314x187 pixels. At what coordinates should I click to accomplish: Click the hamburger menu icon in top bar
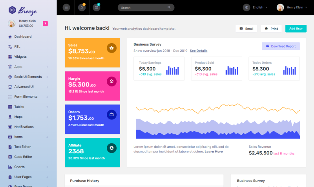(66, 7)
